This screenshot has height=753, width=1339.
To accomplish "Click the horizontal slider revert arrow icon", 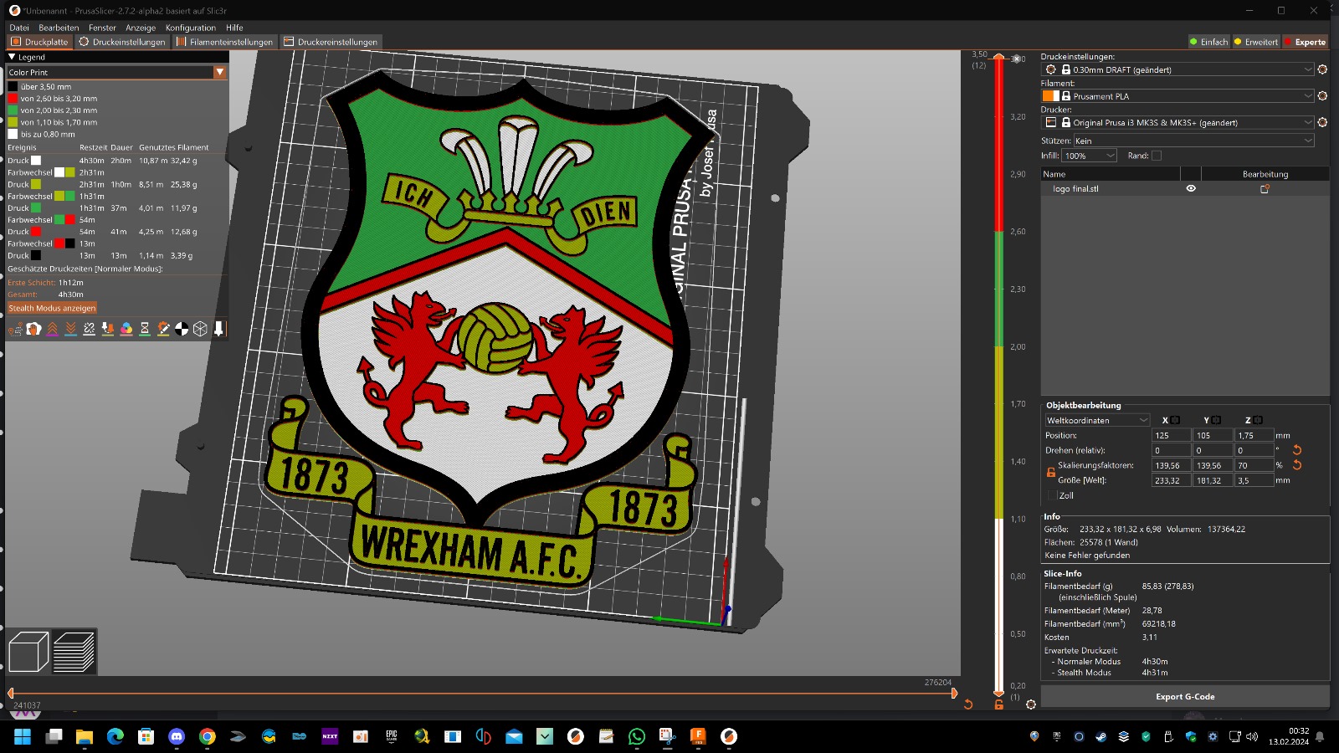I will (968, 704).
